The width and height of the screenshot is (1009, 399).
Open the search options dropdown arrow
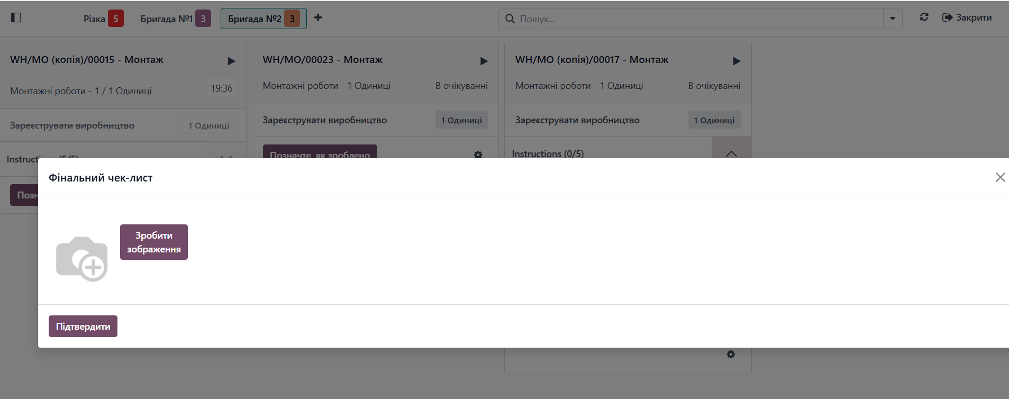[893, 19]
